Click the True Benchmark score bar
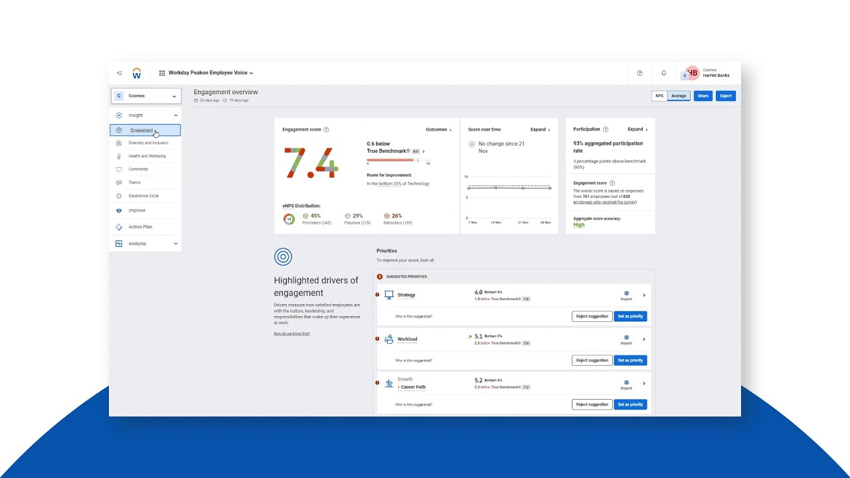 coord(398,160)
